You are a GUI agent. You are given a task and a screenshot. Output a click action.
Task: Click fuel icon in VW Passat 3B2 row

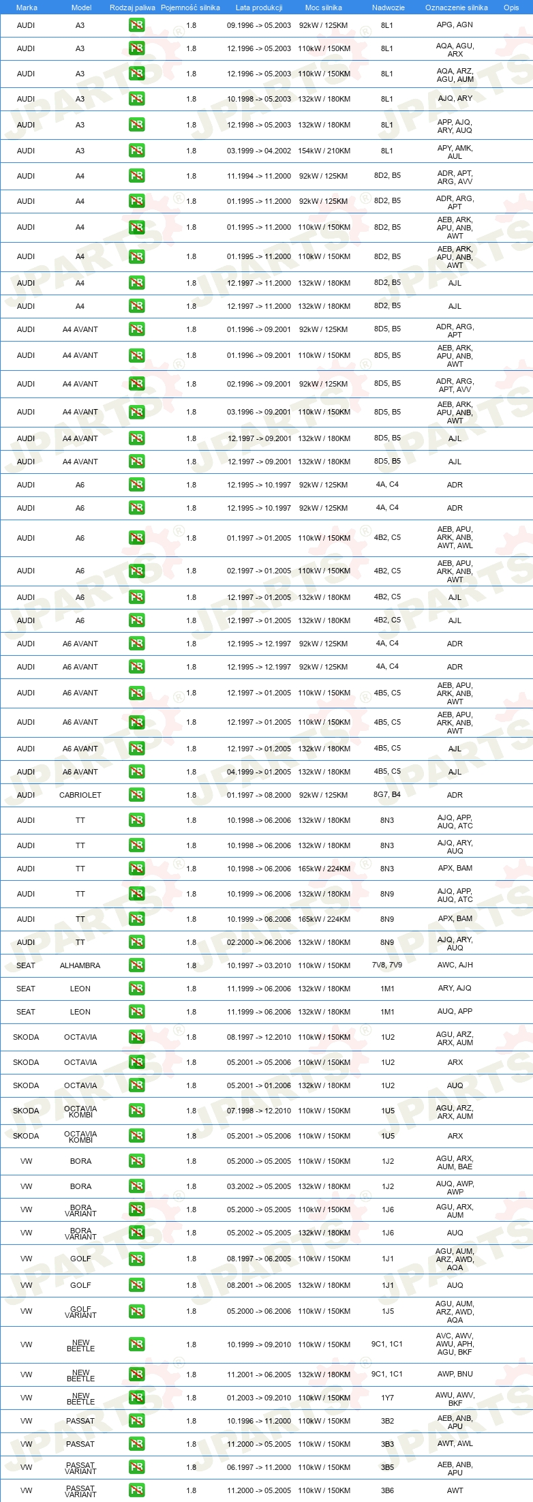pos(136,1421)
